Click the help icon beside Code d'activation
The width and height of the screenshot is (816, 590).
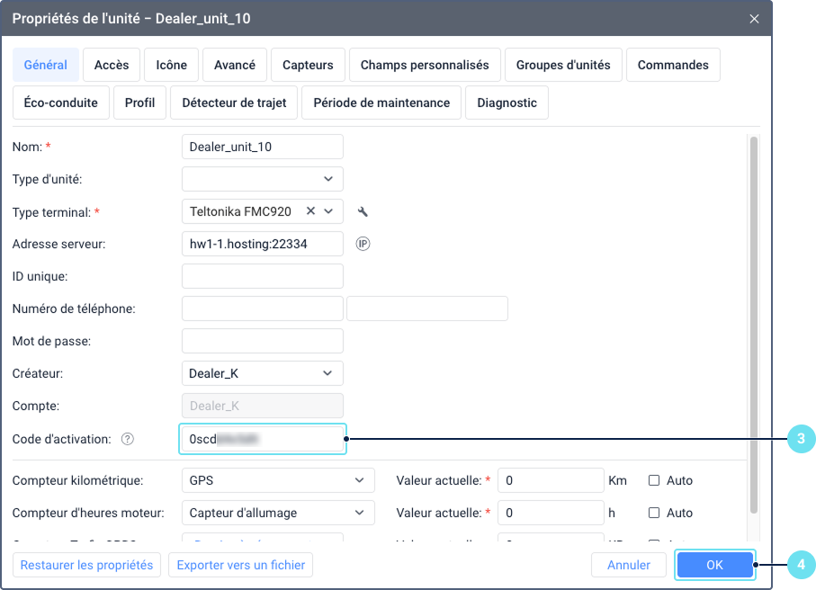(128, 439)
